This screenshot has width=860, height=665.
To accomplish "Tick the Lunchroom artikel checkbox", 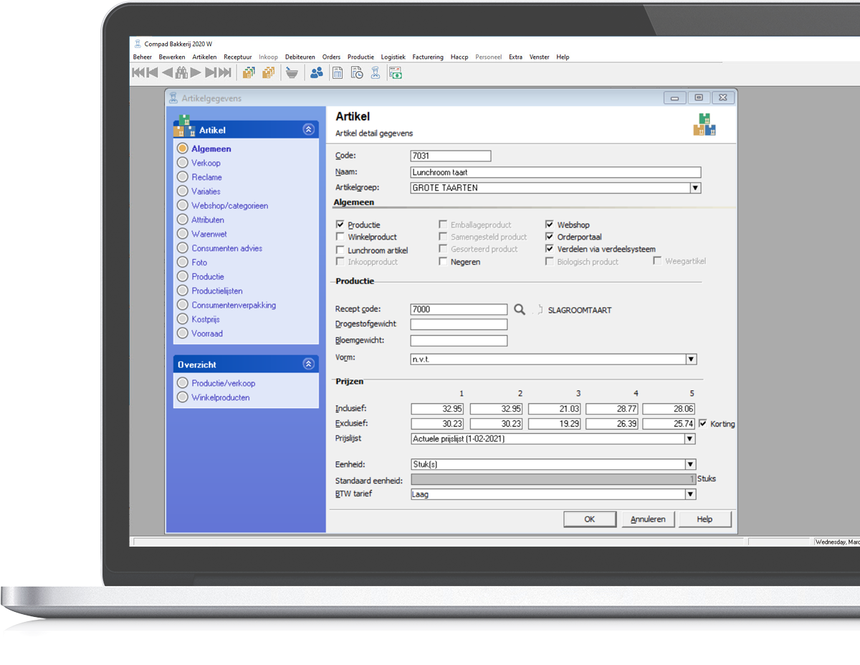I will 340,250.
